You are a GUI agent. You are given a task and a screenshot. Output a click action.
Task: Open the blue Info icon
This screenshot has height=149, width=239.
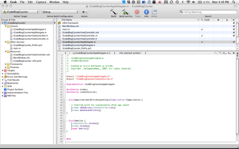tap(146, 12)
